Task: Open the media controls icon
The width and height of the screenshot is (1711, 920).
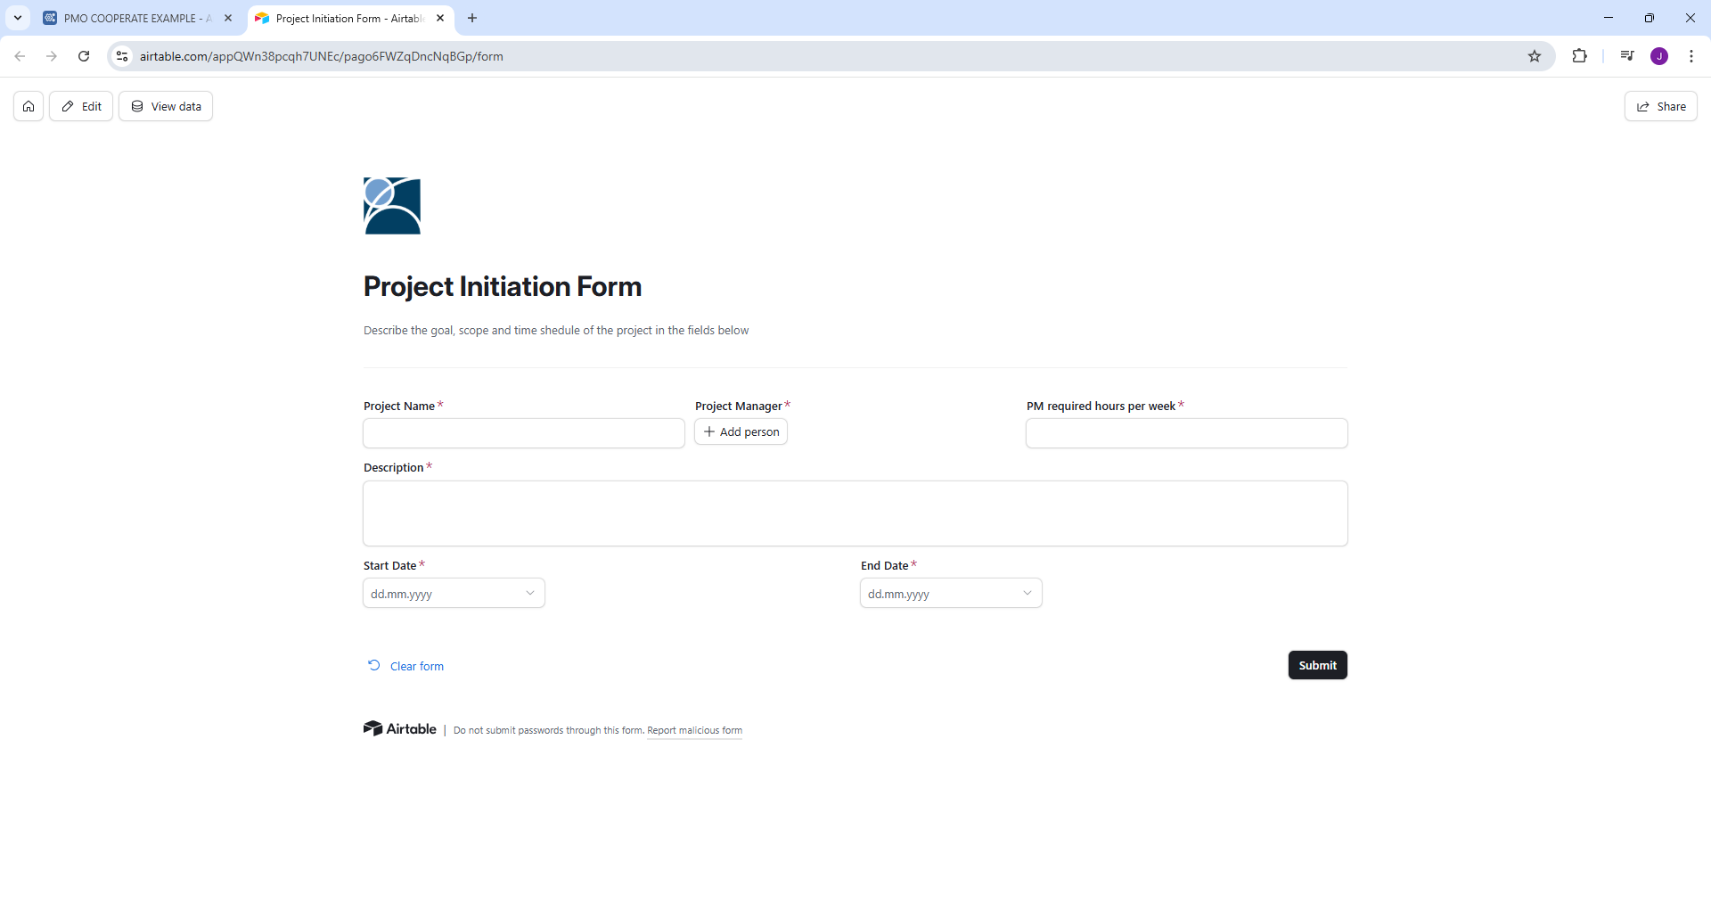Action: [x=1627, y=56]
